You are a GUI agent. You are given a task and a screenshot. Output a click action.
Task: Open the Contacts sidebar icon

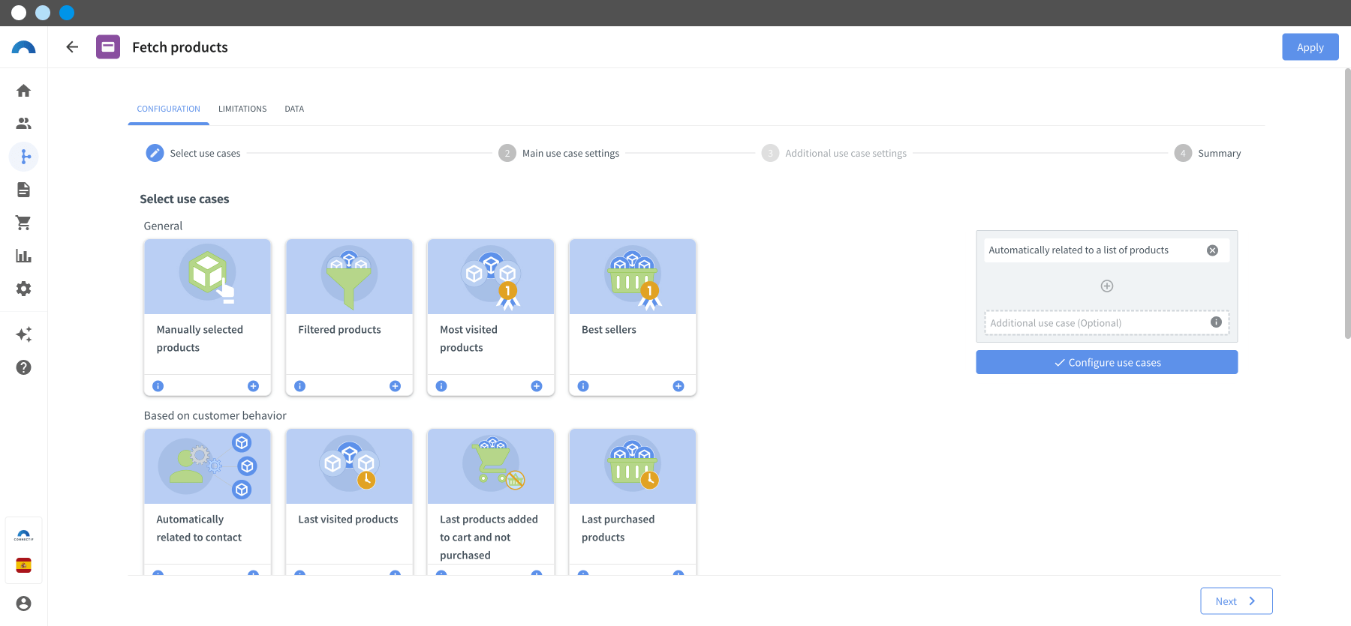(x=24, y=124)
